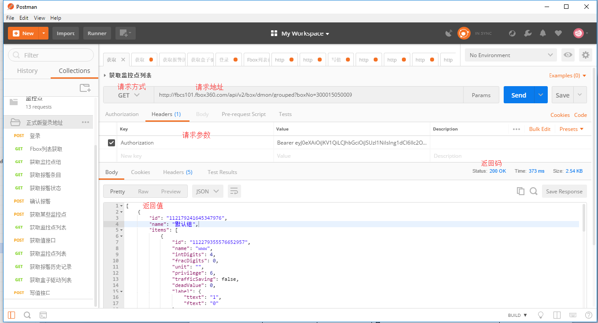Close the first 获取 request tab
The width and height of the screenshot is (598, 323).
pos(123,60)
